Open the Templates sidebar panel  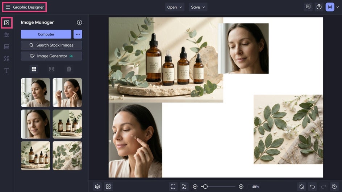[x=7, y=47]
